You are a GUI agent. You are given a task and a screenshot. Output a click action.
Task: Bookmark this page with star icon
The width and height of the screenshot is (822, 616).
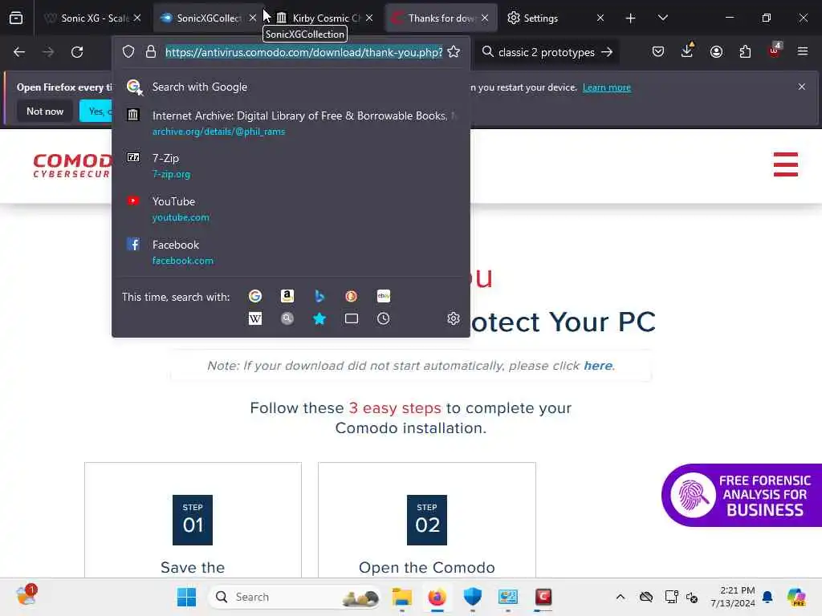[x=454, y=52]
